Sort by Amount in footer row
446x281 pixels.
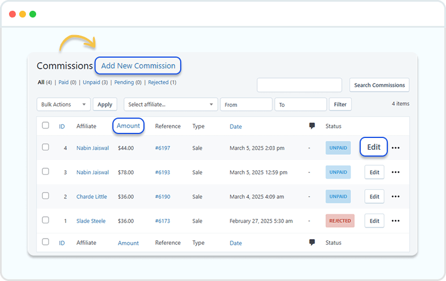tap(128, 243)
